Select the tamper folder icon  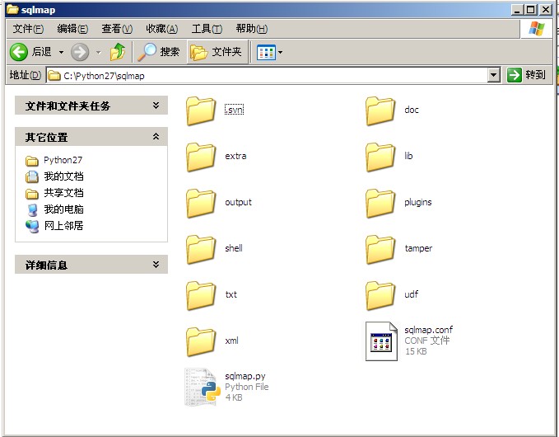point(380,249)
